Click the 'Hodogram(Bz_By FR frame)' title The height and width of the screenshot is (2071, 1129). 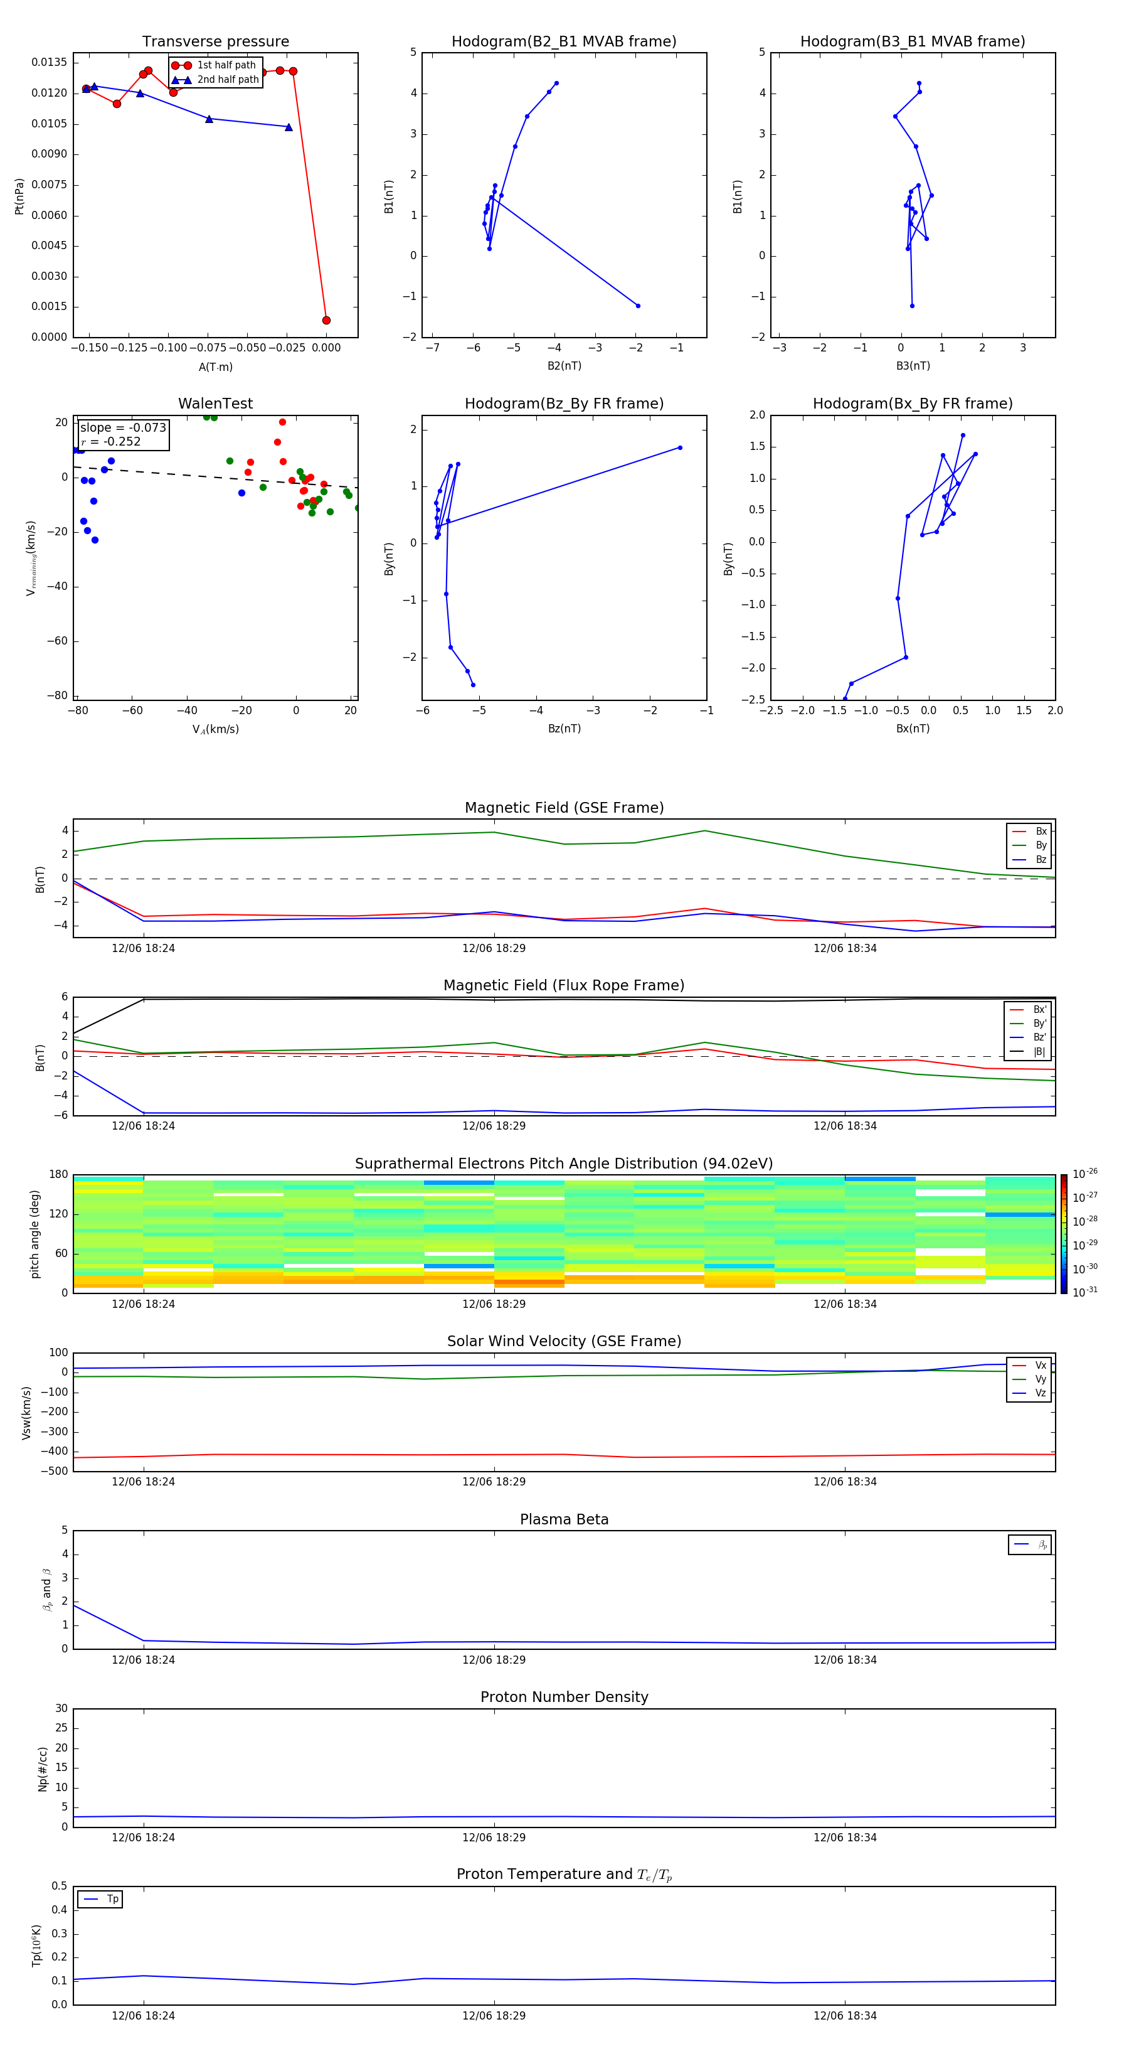[x=564, y=404]
